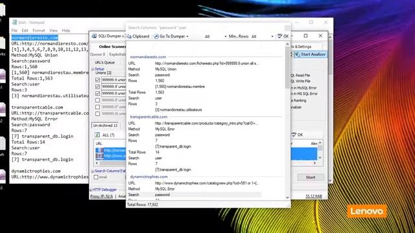
Task: Click Proxy IP: N/A status link
Action: [101, 196]
